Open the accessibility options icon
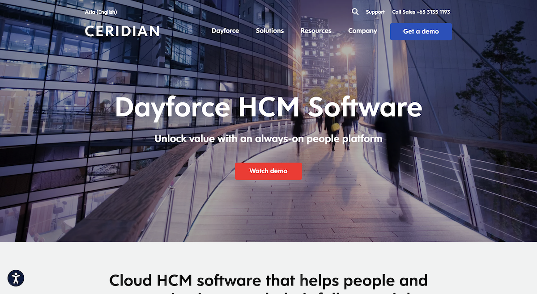The image size is (537, 294). pyautogui.click(x=16, y=278)
